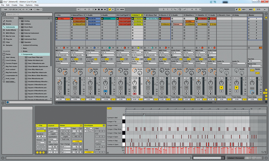
Task: Launch Master scene 5
Action: coord(249,30)
